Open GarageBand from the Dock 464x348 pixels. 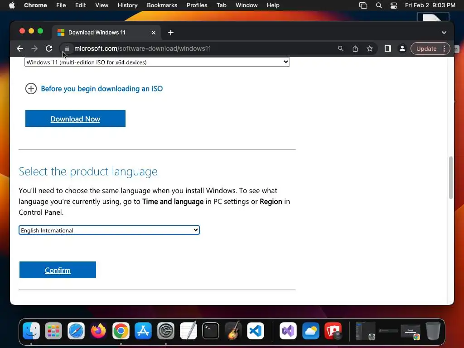point(233,330)
